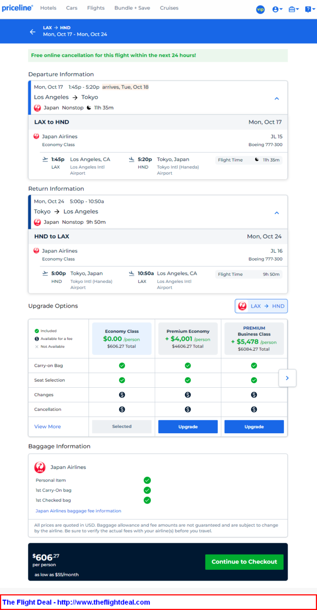Select the LAX → HND upgrade route toggle

pos(261,306)
